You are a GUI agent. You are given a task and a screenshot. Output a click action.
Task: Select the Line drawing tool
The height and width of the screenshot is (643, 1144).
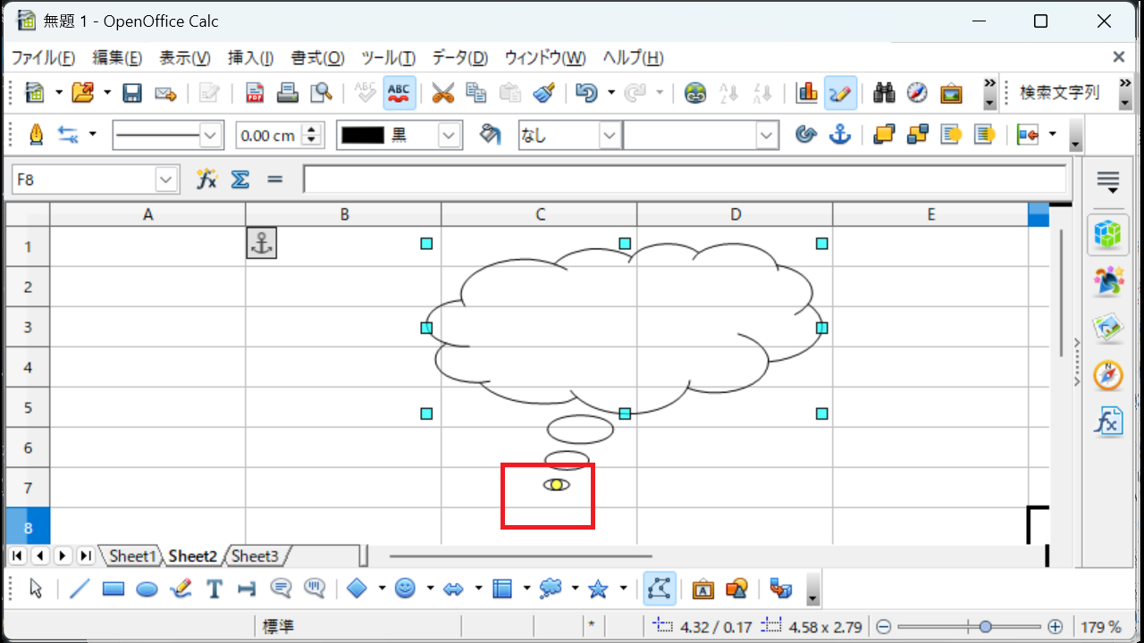pos(80,589)
